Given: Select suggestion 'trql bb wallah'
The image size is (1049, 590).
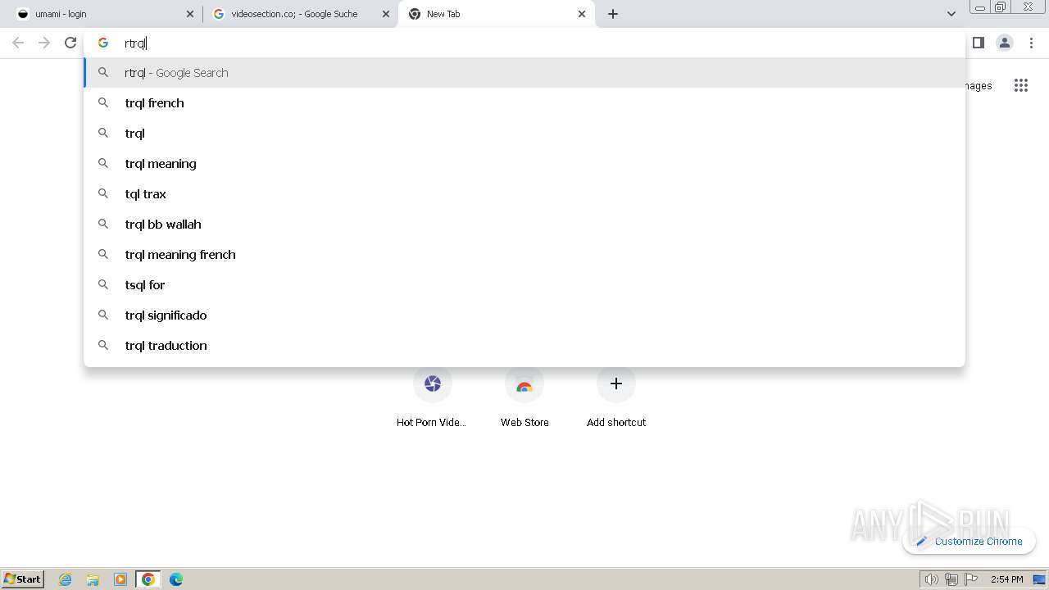Looking at the screenshot, I should (524, 225).
